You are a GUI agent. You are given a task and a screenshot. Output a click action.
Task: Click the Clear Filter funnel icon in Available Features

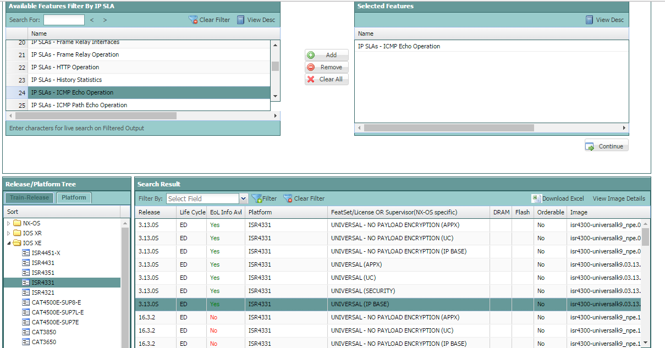tap(193, 20)
